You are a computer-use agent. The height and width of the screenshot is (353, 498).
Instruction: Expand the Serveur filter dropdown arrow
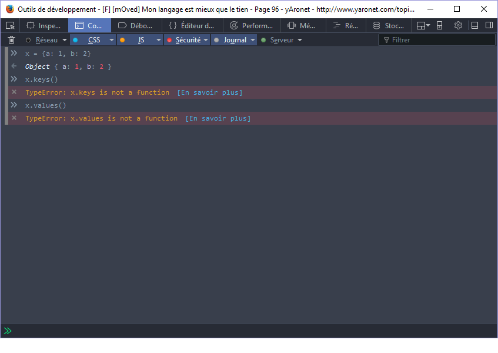click(x=300, y=40)
